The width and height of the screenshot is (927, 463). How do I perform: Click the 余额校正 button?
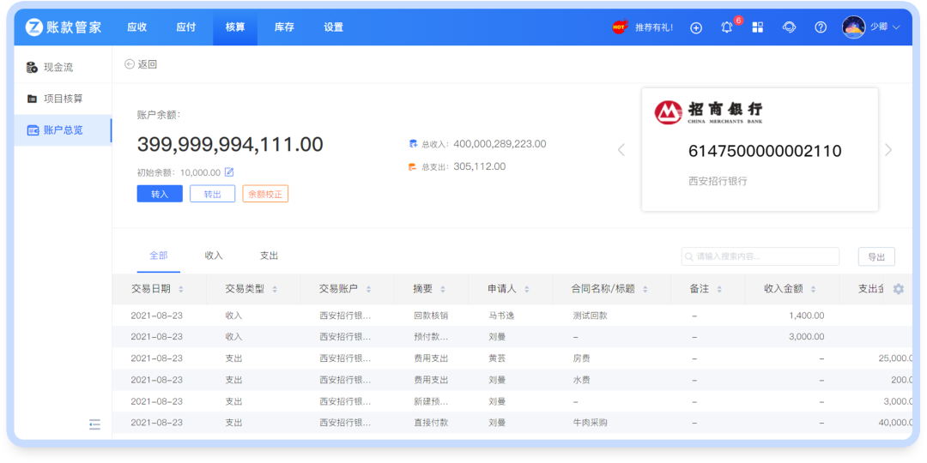(x=265, y=194)
